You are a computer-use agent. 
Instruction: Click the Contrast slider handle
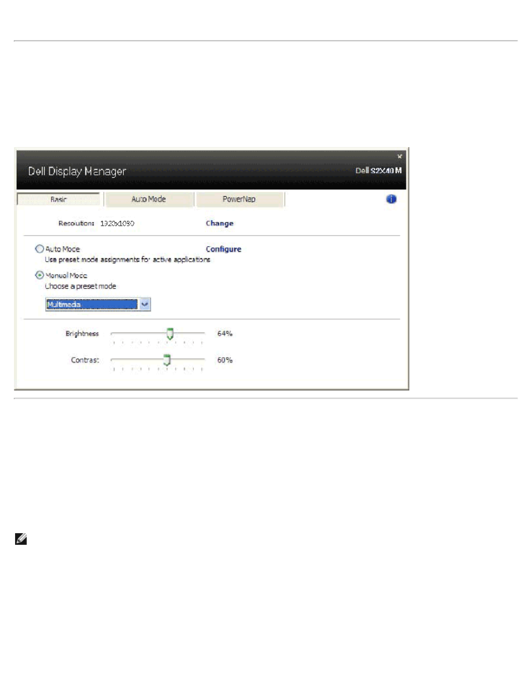pyautogui.click(x=166, y=360)
